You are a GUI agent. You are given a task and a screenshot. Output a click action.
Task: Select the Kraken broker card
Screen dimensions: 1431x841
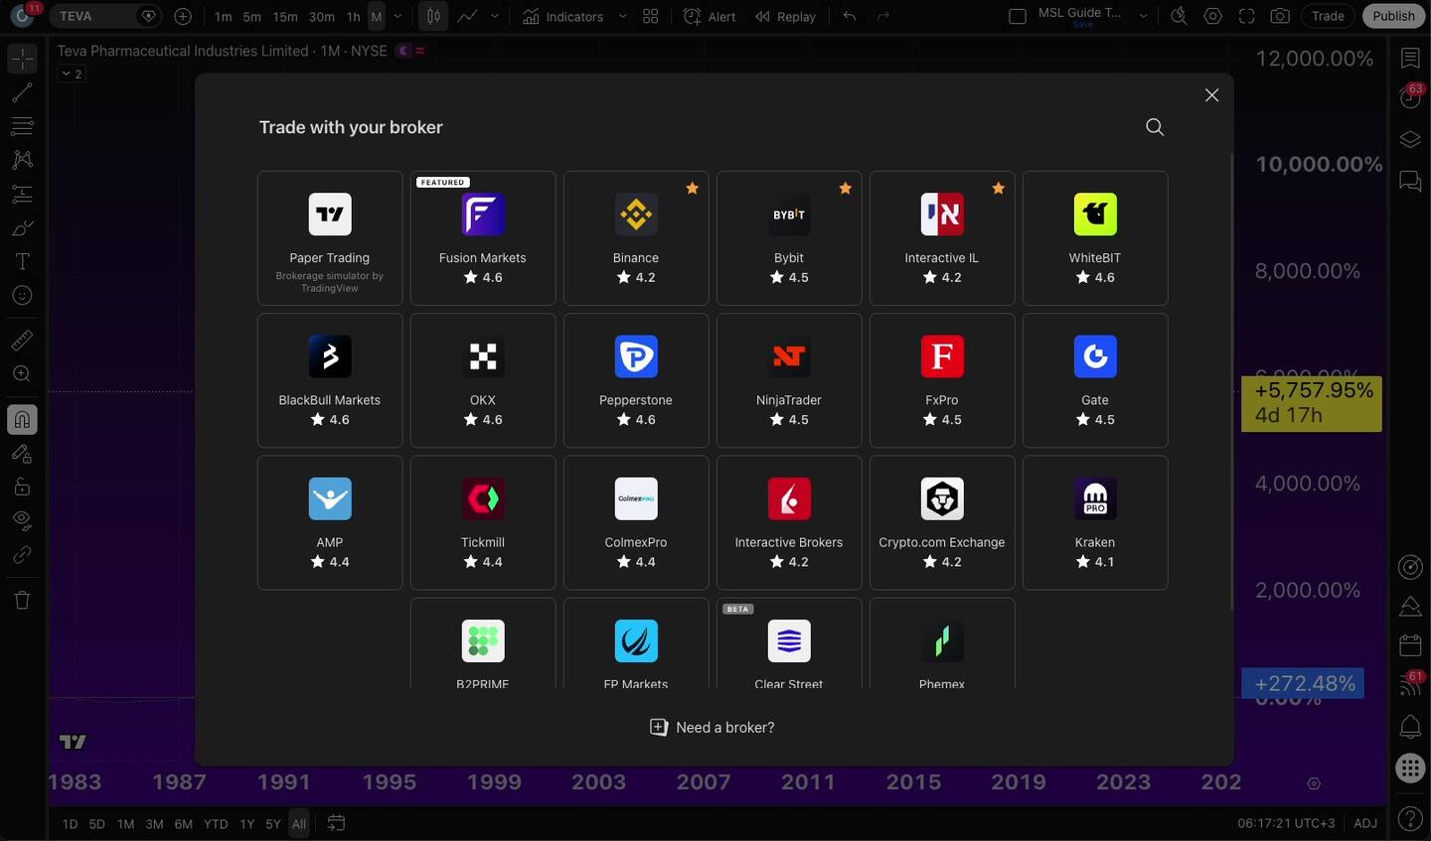[1095, 522]
